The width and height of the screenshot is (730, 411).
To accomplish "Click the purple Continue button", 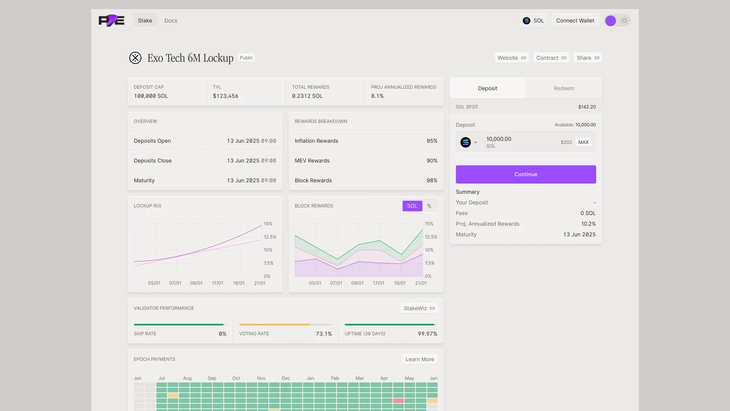I will [x=526, y=174].
